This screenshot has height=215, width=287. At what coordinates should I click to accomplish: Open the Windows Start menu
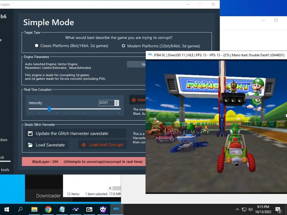7,209
